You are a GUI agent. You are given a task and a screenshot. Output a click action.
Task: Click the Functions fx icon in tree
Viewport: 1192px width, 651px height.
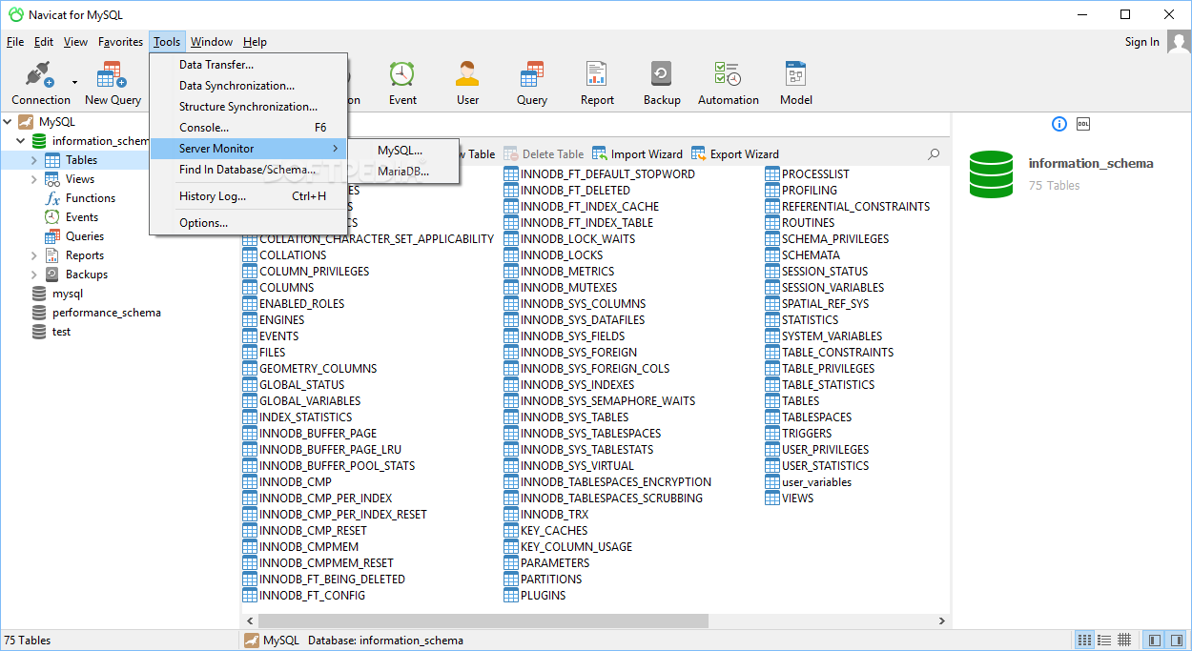[x=52, y=198]
